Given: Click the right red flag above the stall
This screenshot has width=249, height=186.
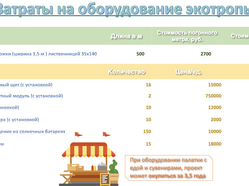Looking at the screenshot, I should tap(107, 134).
